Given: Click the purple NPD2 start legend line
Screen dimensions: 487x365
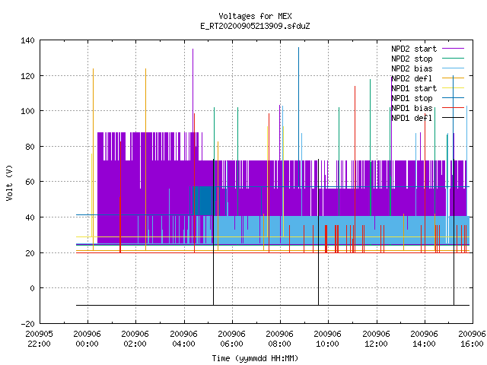Looking at the screenshot, I should click(x=454, y=49).
